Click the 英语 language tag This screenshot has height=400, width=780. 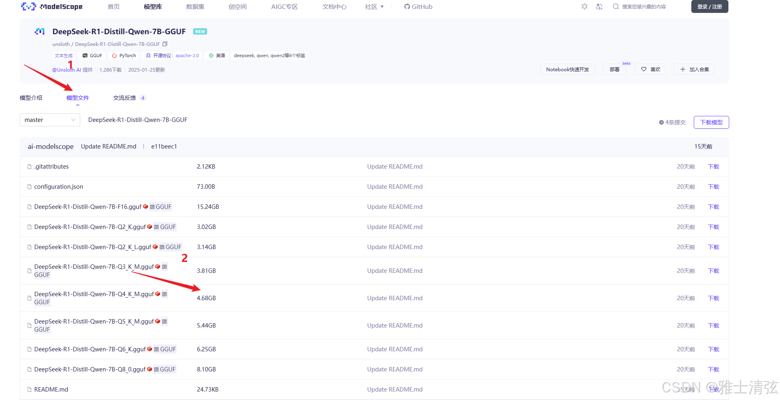tap(217, 56)
